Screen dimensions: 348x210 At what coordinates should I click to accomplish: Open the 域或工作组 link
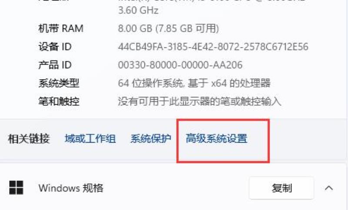(x=90, y=139)
